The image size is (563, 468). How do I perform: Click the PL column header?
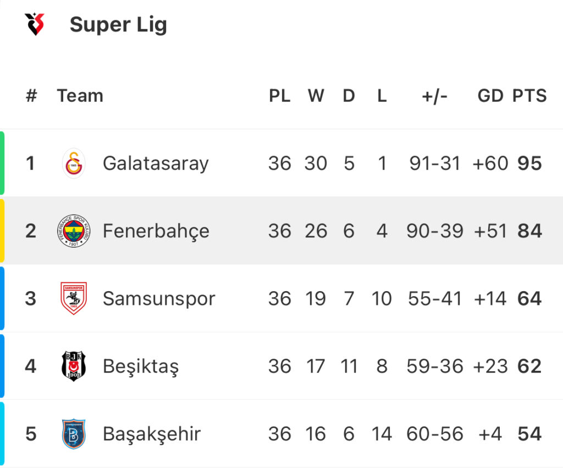280,96
